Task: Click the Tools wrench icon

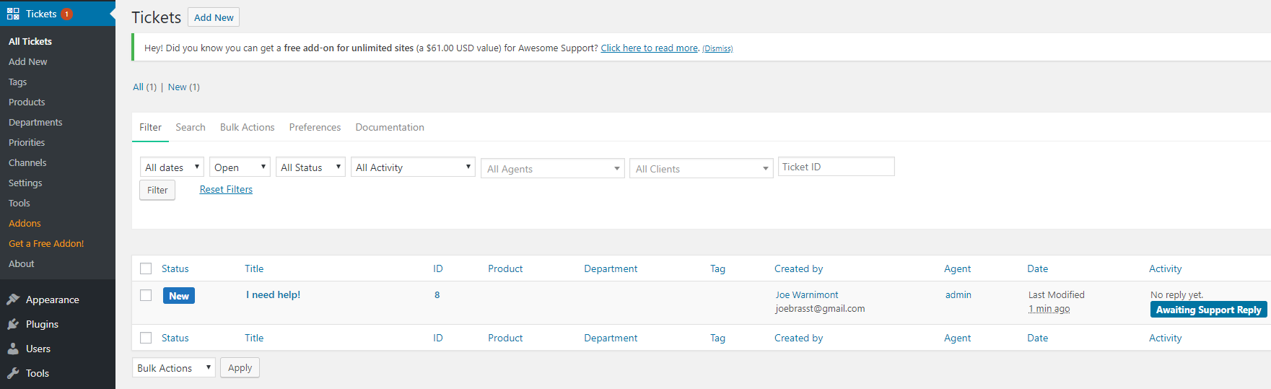Action: pos(13,373)
